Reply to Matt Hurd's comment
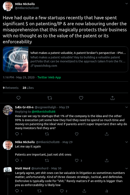The width and height of the screenshot is (130, 195). coord(17,191)
